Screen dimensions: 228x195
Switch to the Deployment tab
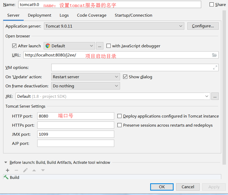40,15
